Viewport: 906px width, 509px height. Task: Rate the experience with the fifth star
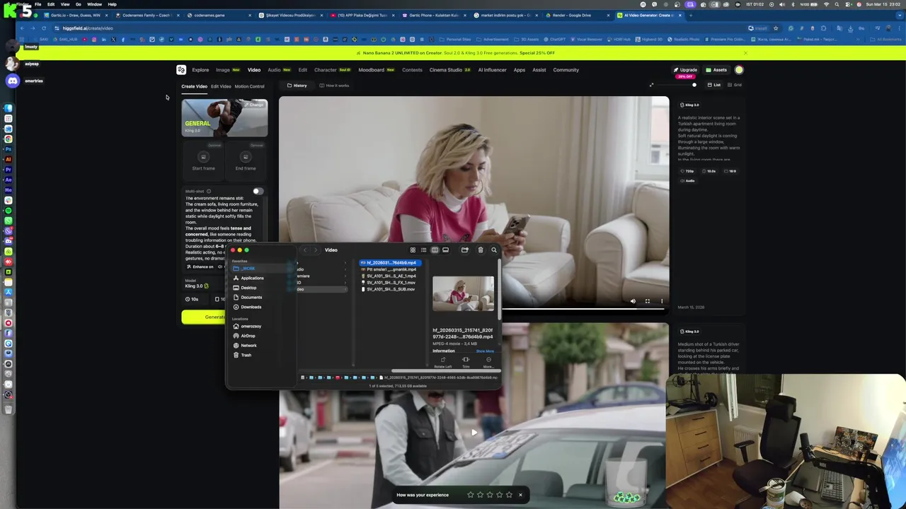tap(508, 495)
